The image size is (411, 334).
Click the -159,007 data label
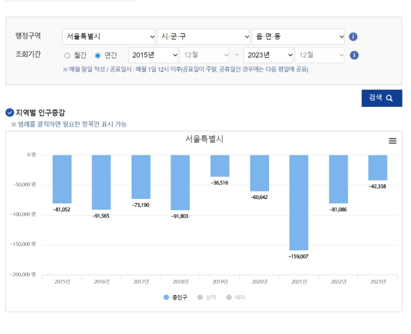point(299,256)
